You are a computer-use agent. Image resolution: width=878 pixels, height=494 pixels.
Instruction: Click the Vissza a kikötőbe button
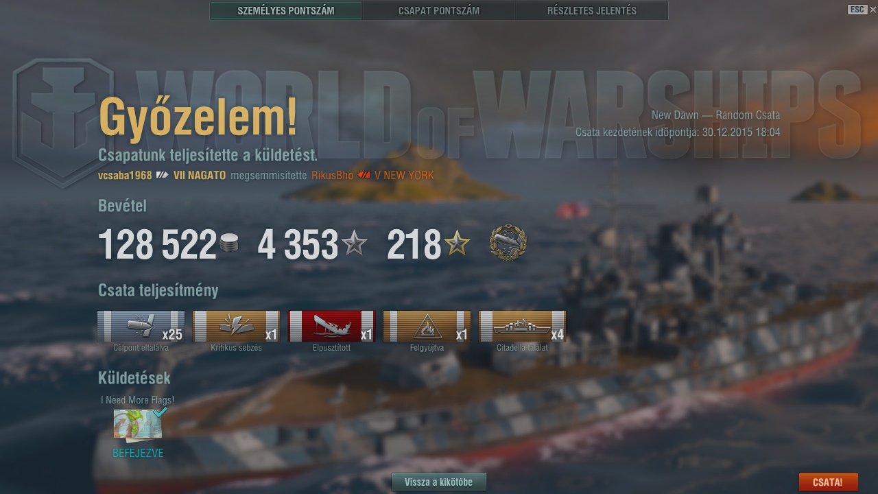coord(439,482)
